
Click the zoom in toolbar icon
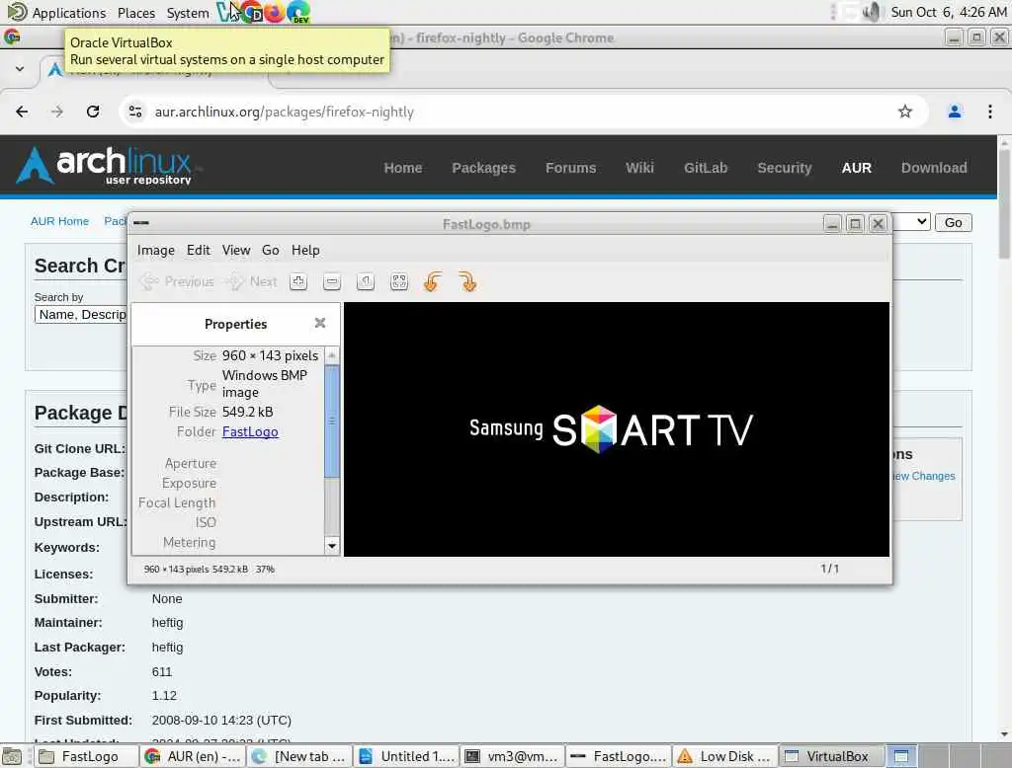298,281
